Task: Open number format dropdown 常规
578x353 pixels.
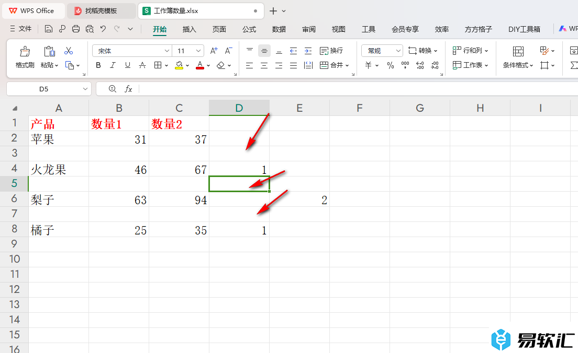Action: (398, 51)
